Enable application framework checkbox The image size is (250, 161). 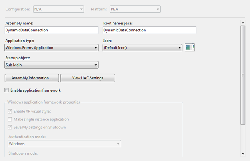coord(6,90)
